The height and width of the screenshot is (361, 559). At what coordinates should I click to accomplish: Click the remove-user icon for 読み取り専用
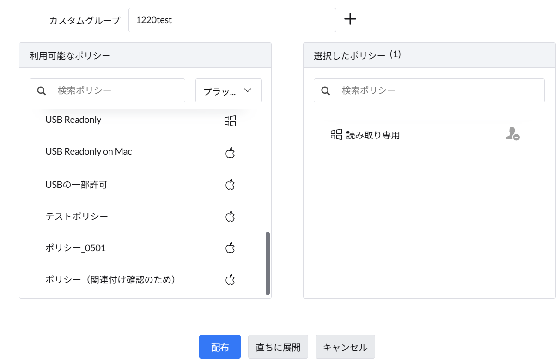pos(512,134)
